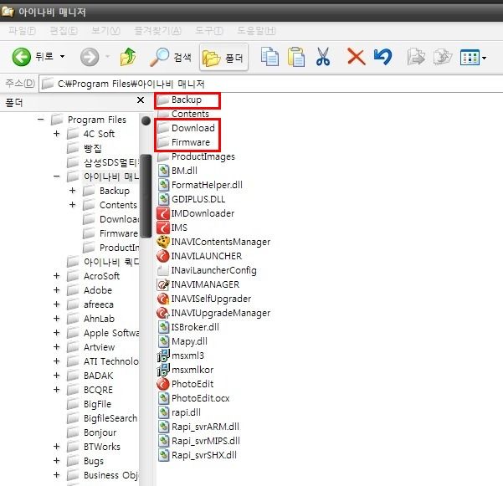Click the Copy toolbar icon
The width and height of the screenshot is (503, 486).
pos(269,57)
